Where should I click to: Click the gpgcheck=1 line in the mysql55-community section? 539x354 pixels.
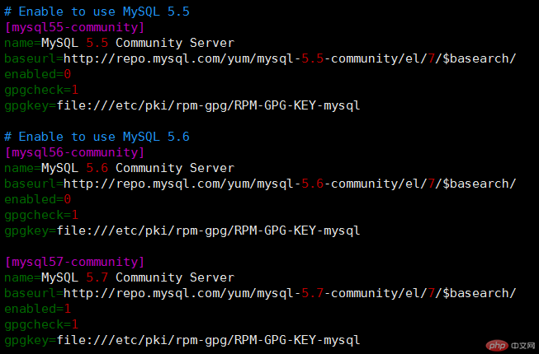[x=41, y=90]
